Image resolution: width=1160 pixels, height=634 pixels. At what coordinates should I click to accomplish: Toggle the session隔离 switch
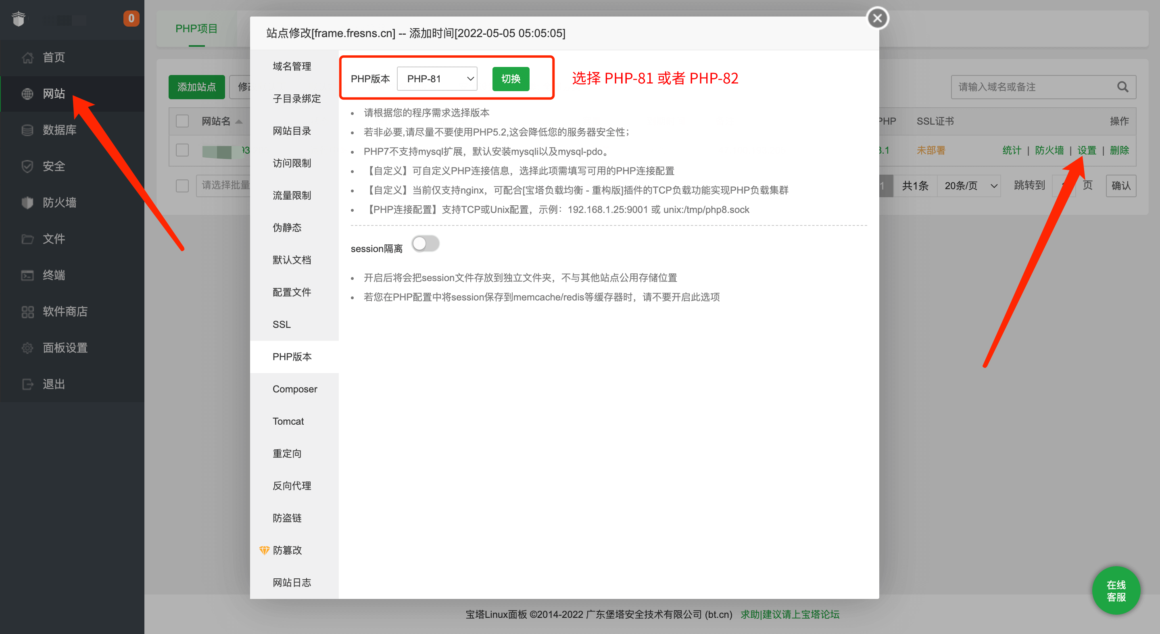point(426,244)
